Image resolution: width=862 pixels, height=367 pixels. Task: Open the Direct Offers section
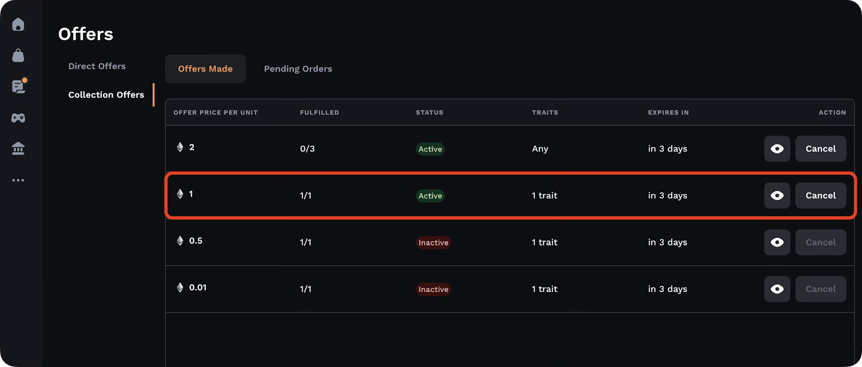click(x=97, y=66)
